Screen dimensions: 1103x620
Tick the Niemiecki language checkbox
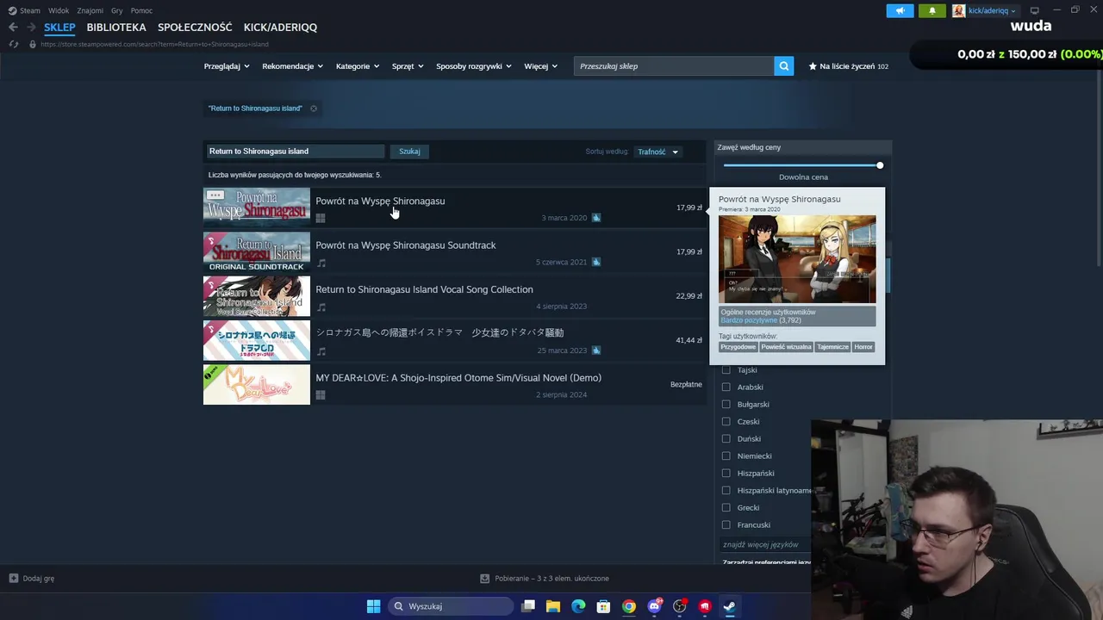coord(726,456)
